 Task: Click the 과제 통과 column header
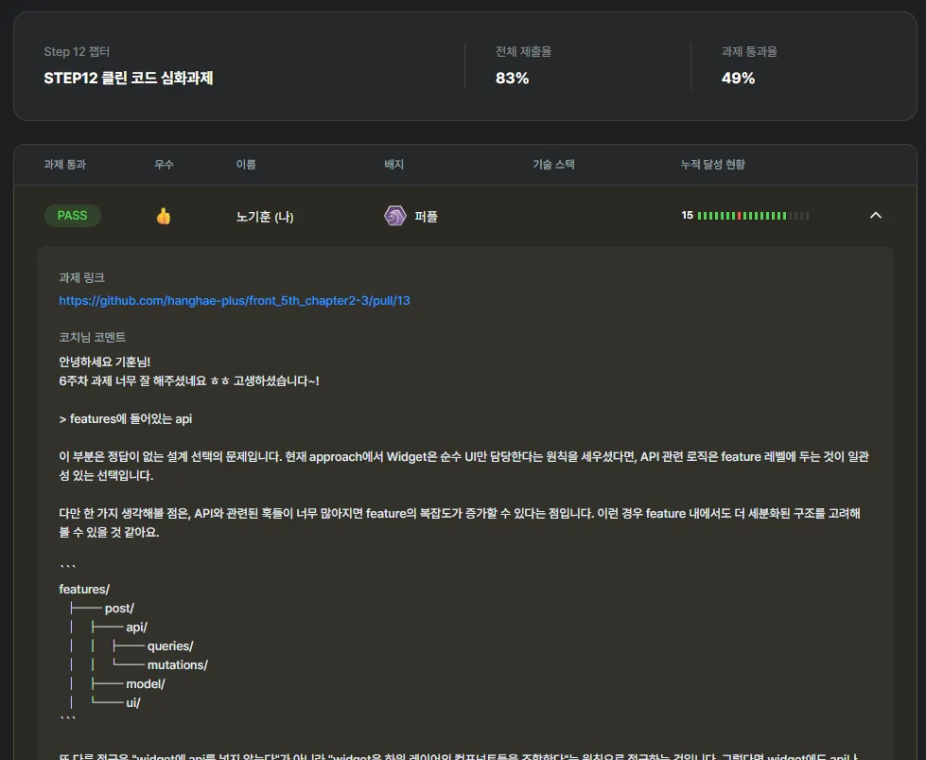coord(65,165)
